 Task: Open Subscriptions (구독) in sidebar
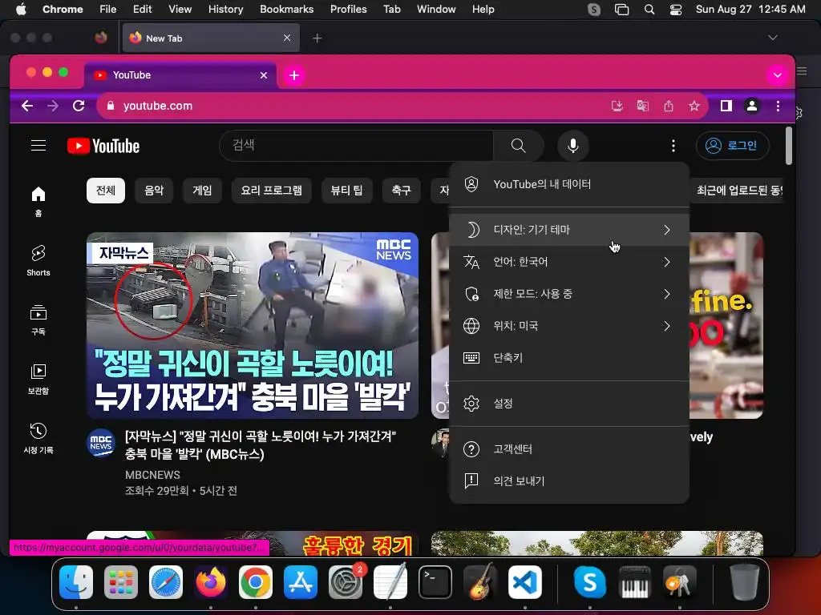(x=38, y=320)
